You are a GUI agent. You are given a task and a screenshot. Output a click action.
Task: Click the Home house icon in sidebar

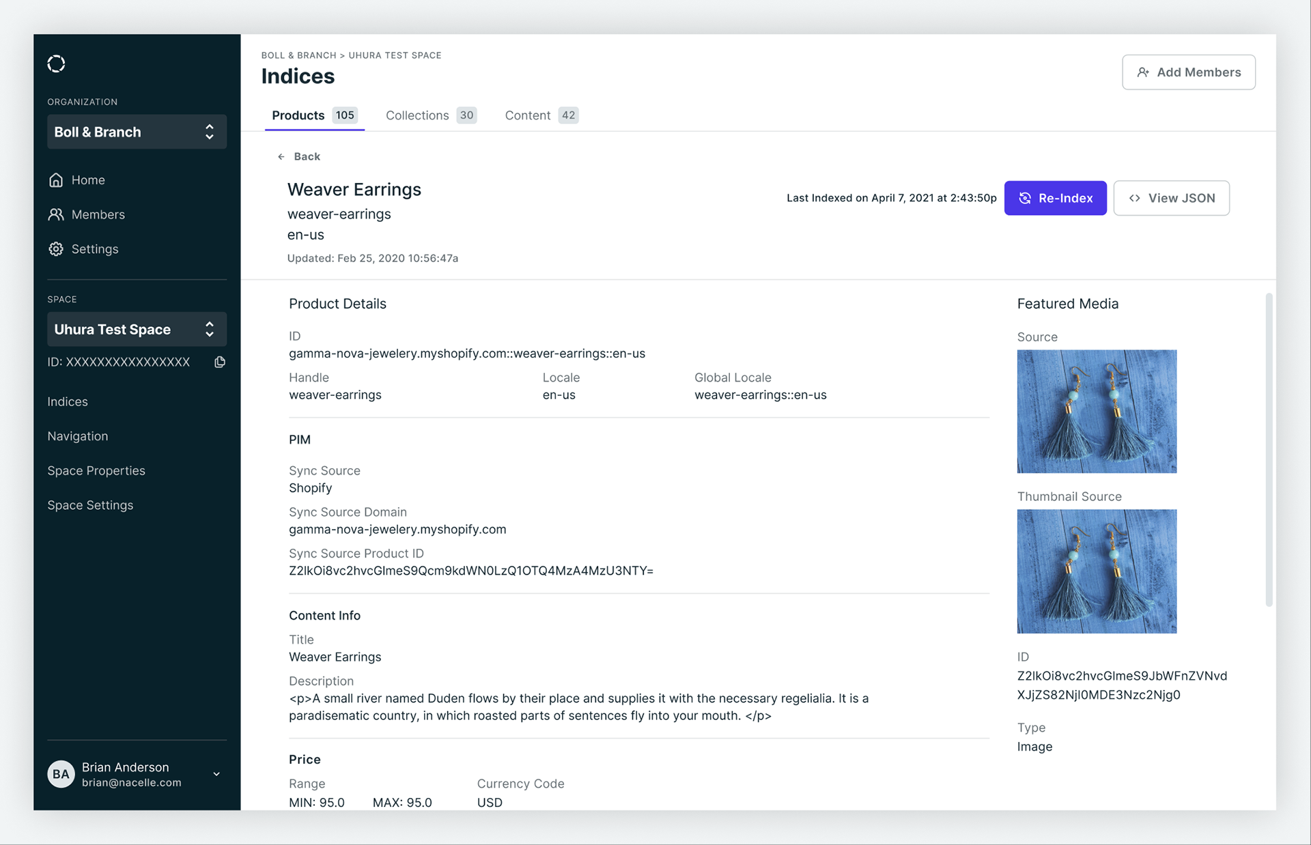click(x=56, y=180)
